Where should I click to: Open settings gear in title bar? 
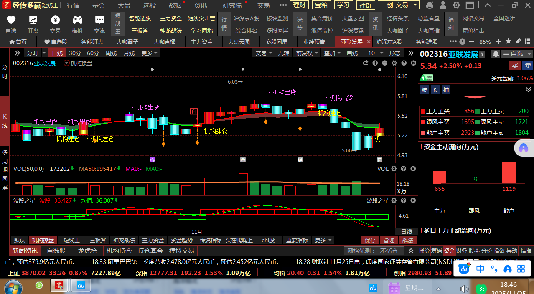[457, 5]
